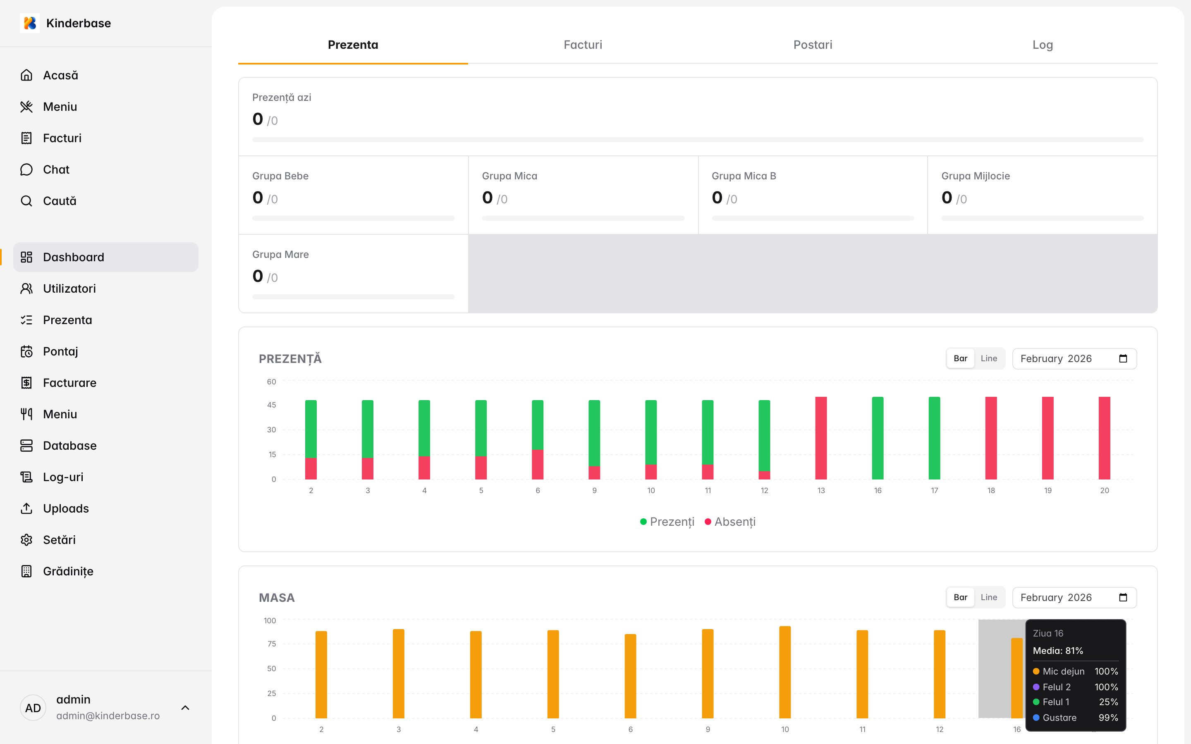Open the Utilizatori section
The width and height of the screenshot is (1191, 744).
tap(69, 289)
